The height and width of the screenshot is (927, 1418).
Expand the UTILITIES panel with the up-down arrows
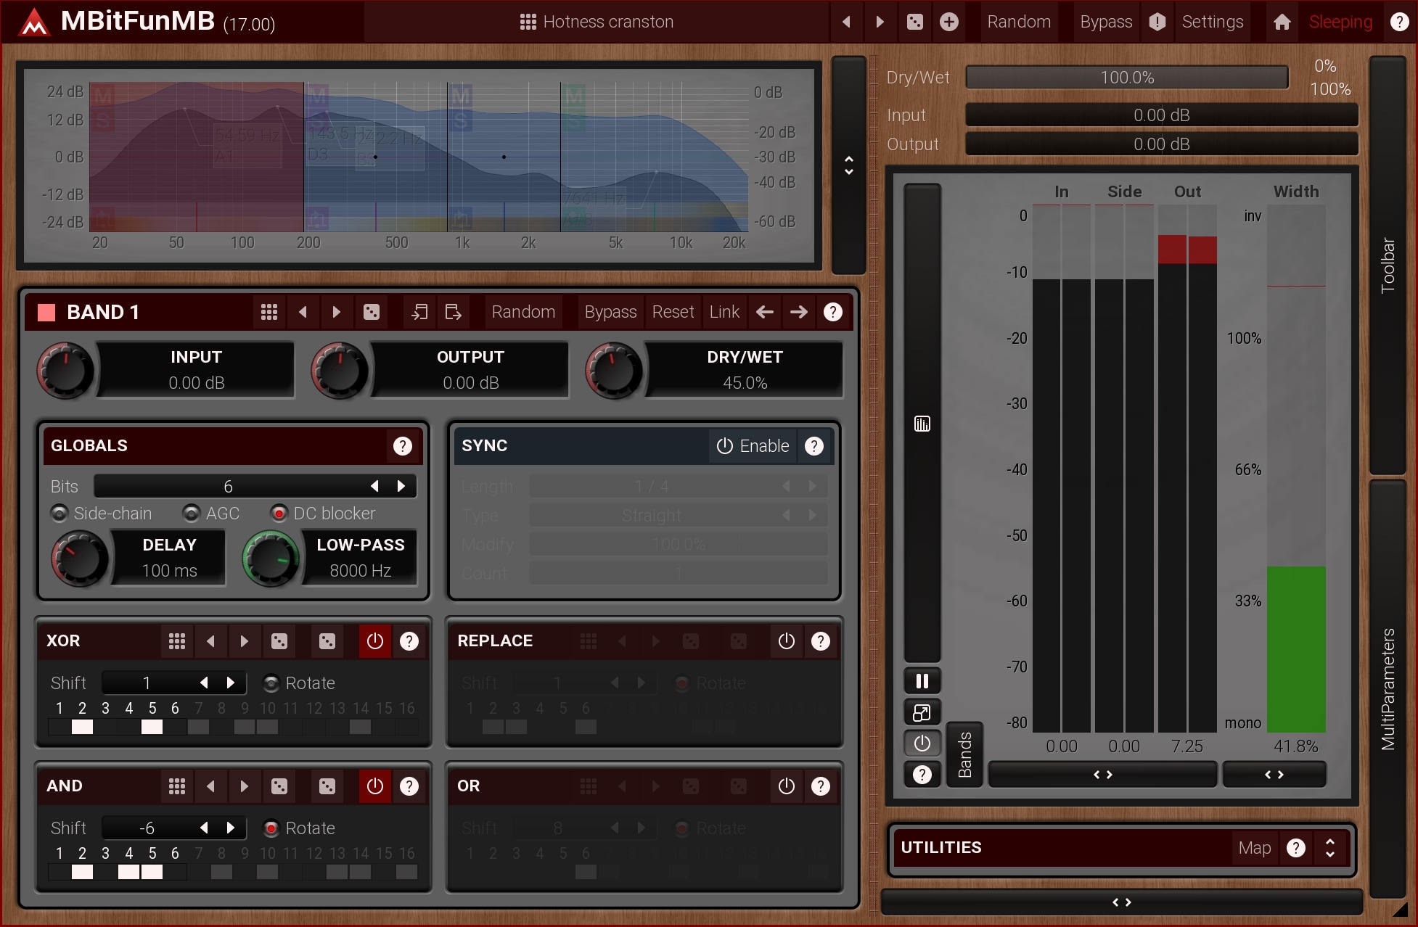(1329, 847)
